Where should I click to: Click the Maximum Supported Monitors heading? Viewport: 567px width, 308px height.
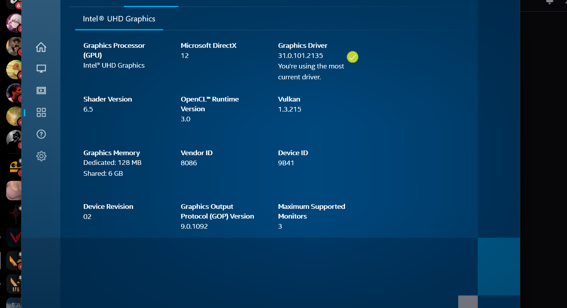click(312, 212)
